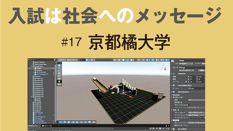Toggle the グローバルイルミネーション checkbox
Image resolution: width=233 pixels, height=131 pixels.
(189, 105)
